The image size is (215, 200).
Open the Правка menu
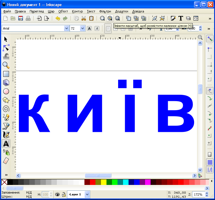tap(20, 11)
